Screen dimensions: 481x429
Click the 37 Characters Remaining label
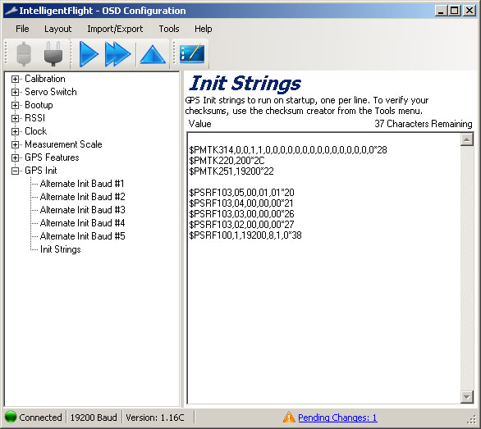(424, 124)
